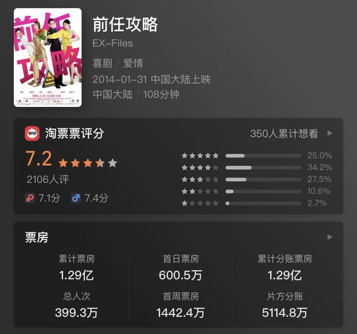Open the 前任攻略 movie poster thumbnail
Viewport: 357px width, 334px height.
point(47,57)
